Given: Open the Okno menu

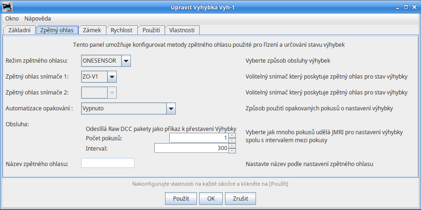Looking at the screenshot, I should (x=12, y=19).
